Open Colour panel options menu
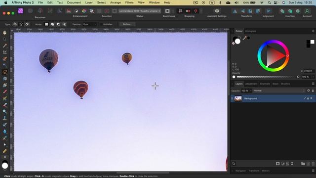316x178 pixels. 313,31
